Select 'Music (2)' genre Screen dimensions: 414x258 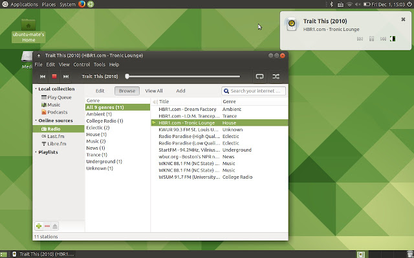[x=118, y=141]
